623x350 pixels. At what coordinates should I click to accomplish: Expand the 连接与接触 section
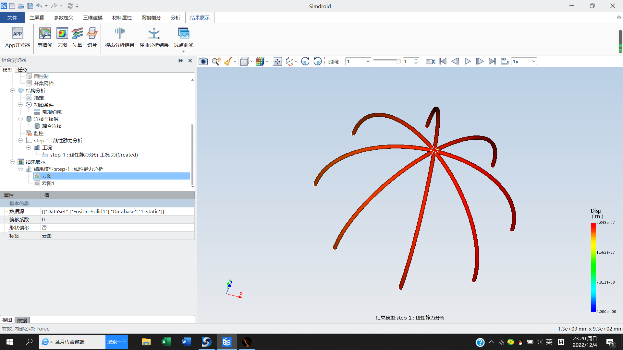pos(20,119)
